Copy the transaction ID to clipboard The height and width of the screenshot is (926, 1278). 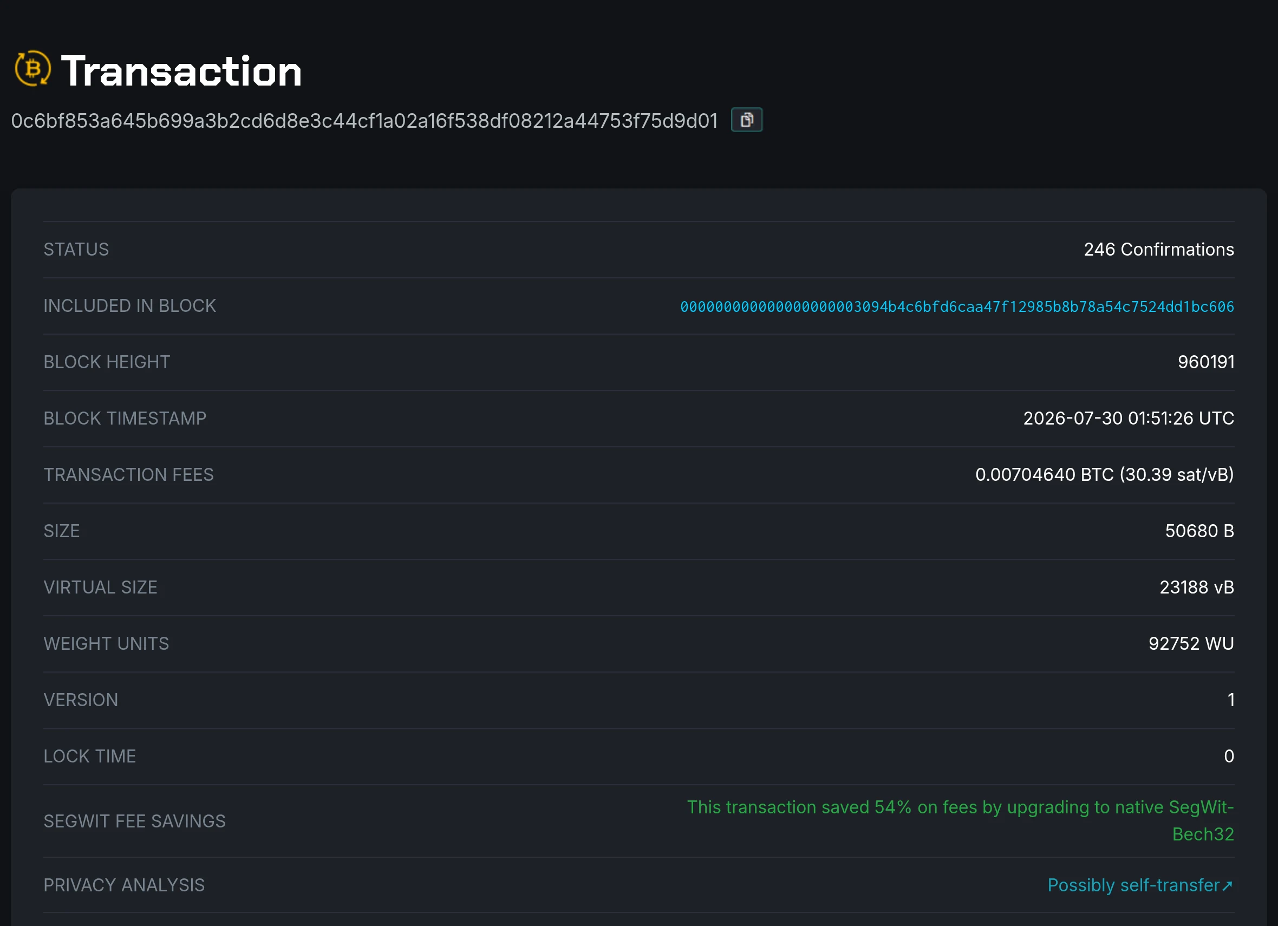pyautogui.click(x=747, y=120)
